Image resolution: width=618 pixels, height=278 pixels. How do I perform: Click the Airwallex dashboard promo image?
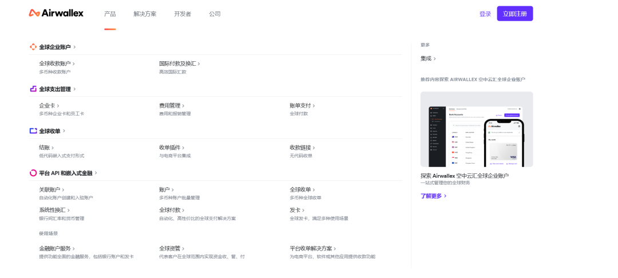click(477, 129)
